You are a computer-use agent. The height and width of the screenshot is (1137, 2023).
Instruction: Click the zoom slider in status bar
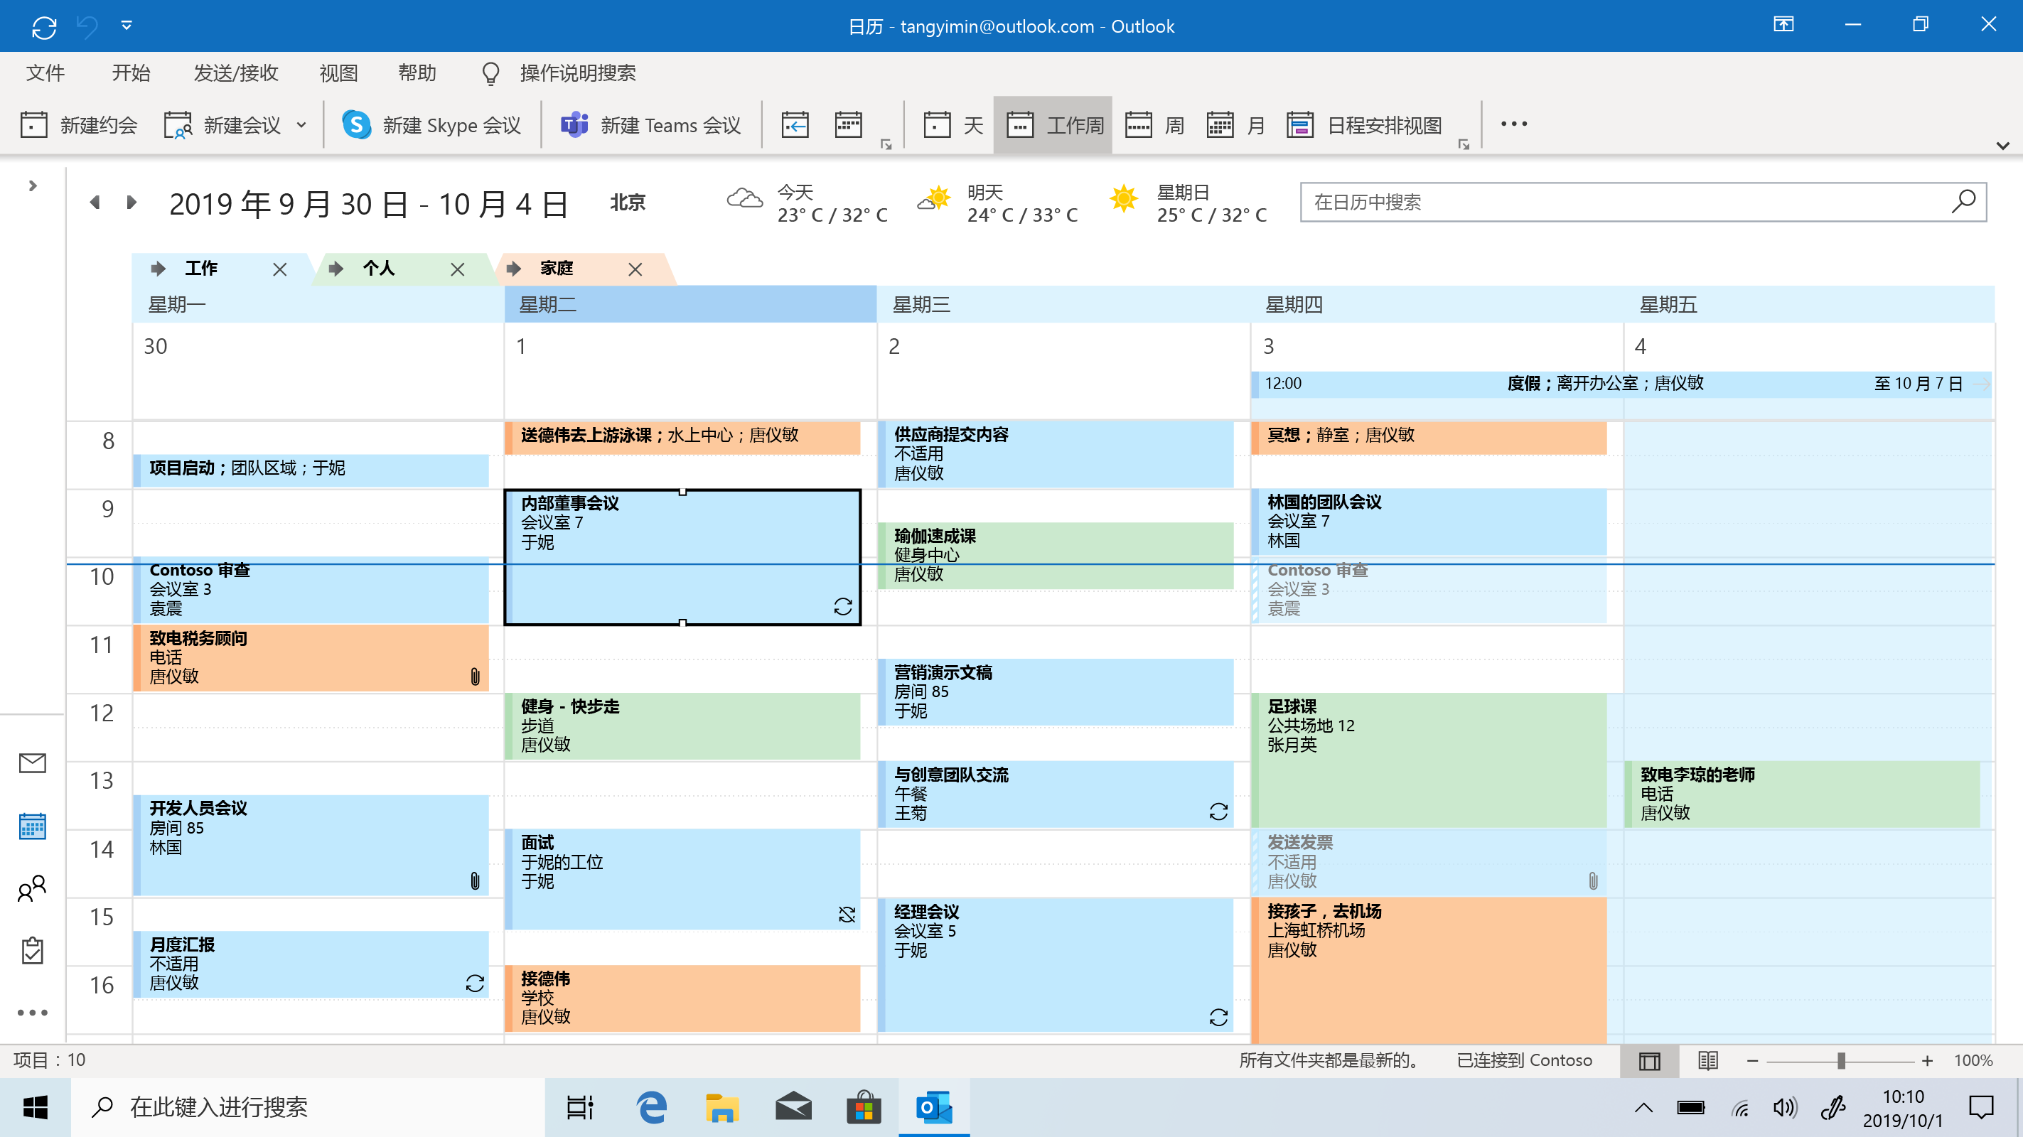(x=1840, y=1061)
